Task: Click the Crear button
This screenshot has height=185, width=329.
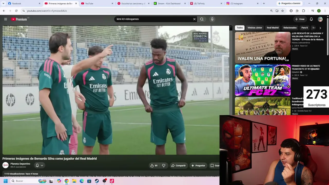Action: pyautogui.click(x=300, y=19)
